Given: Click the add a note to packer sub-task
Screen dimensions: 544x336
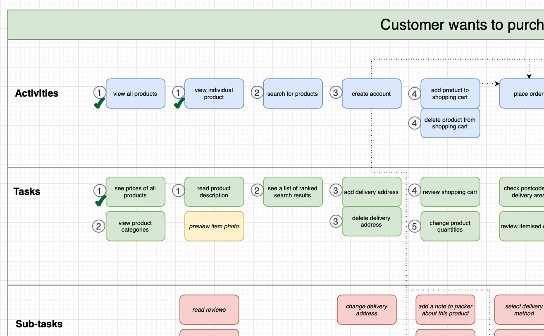Looking at the screenshot, I should click(445, 310).
